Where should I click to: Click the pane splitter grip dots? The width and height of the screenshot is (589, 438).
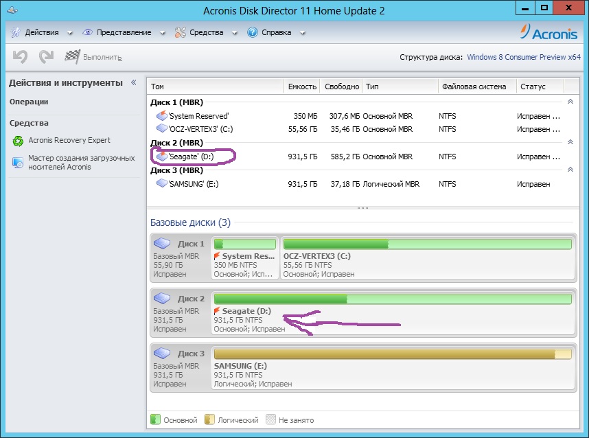[362, 208]
